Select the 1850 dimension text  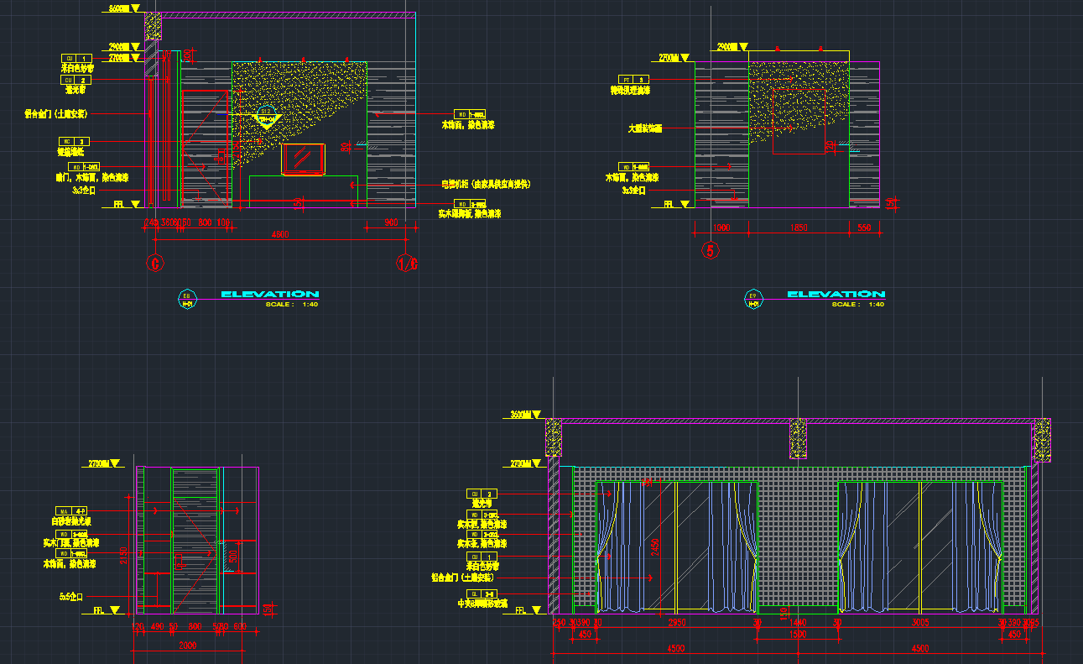pyautogui.click(x=798, y=228)
